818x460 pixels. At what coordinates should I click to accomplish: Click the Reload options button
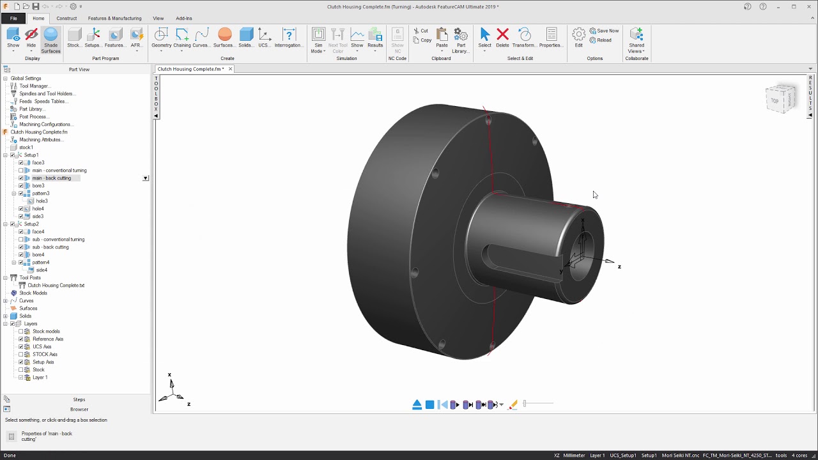[x=600, y=40]
